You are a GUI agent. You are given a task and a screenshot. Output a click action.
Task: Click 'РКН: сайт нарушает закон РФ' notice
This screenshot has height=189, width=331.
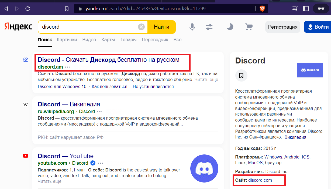(x=71, y=137)
